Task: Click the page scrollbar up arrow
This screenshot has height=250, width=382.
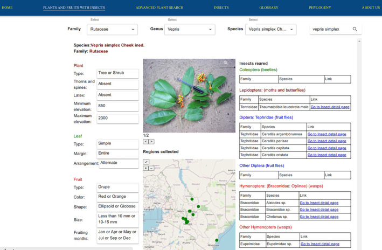Action: pos(359,41)
